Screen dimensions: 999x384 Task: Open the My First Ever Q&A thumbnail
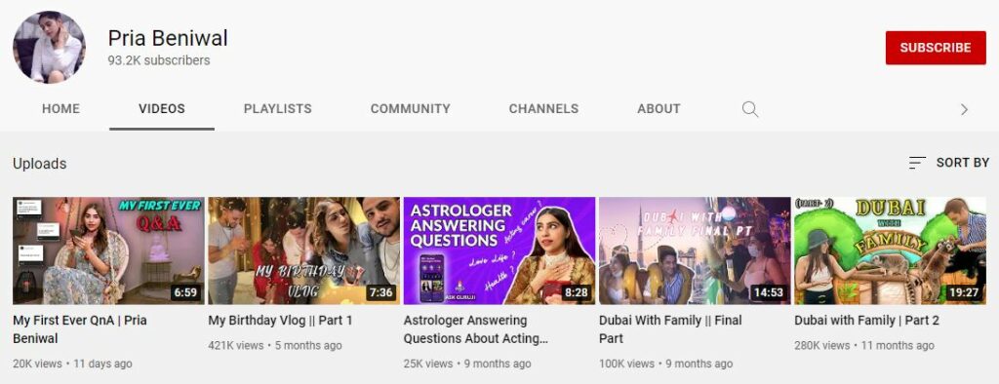click(x=108, y=250)
